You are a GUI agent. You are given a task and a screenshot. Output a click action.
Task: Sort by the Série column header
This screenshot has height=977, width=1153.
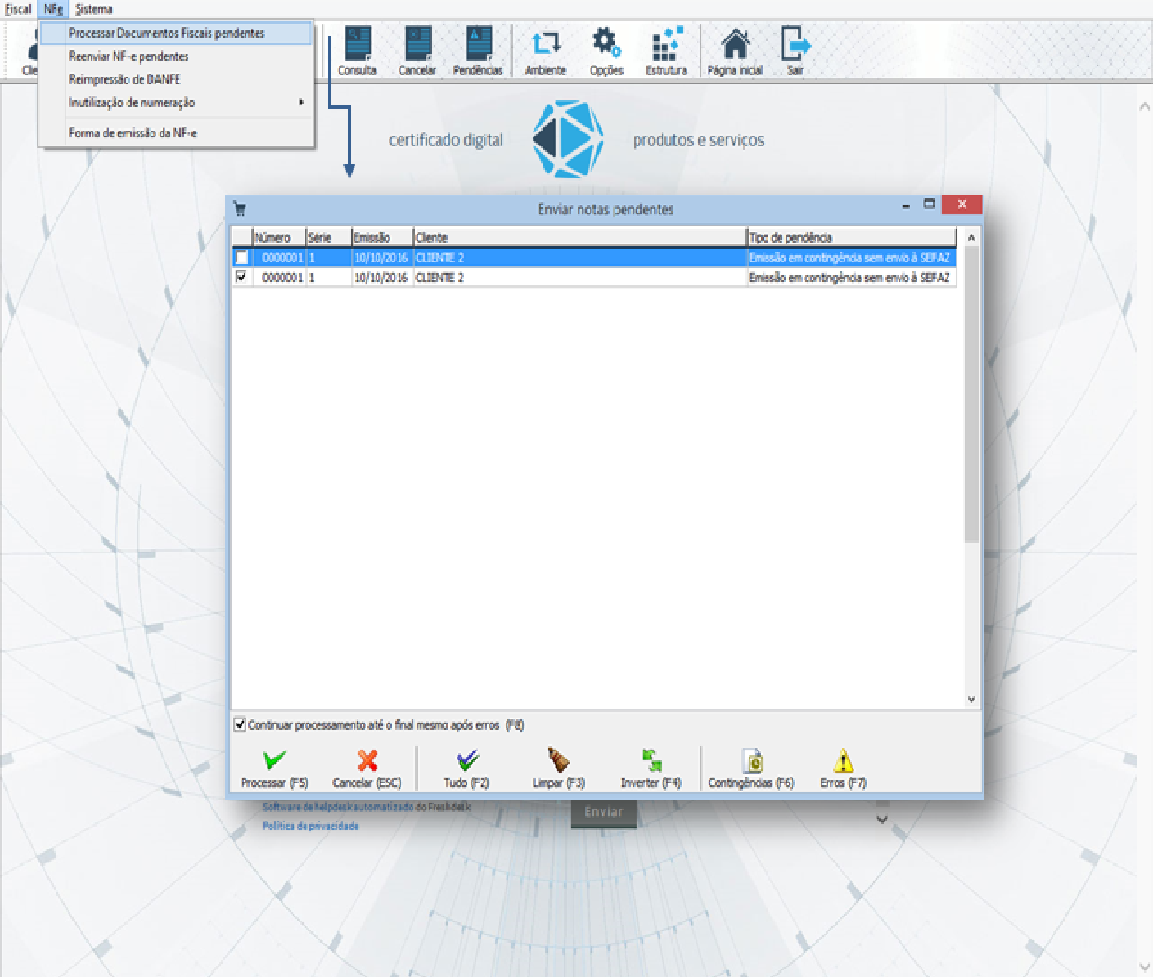(x=329, y=237)
